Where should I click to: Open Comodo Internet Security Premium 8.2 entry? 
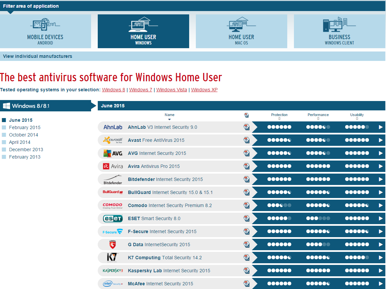point(170,205)
